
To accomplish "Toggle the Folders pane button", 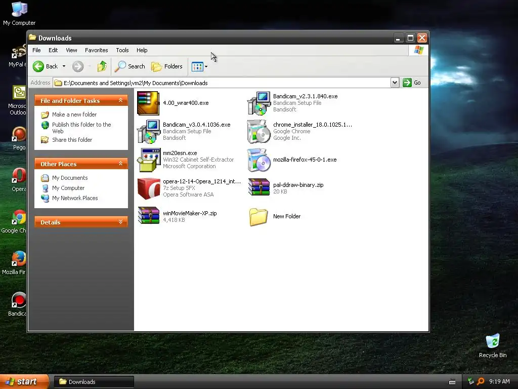I will [x=167, y=66].
